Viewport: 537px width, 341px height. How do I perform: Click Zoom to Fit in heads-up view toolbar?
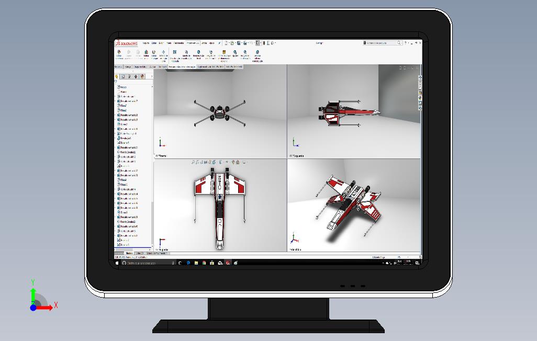pyautogui.click(x=193, y=162)
